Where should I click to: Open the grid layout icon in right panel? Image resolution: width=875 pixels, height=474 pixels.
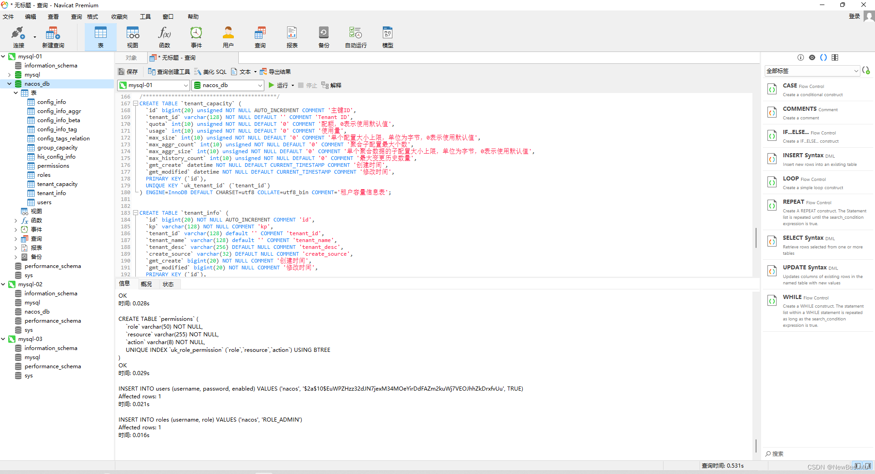pyautogui.click(x=835, y=57)
